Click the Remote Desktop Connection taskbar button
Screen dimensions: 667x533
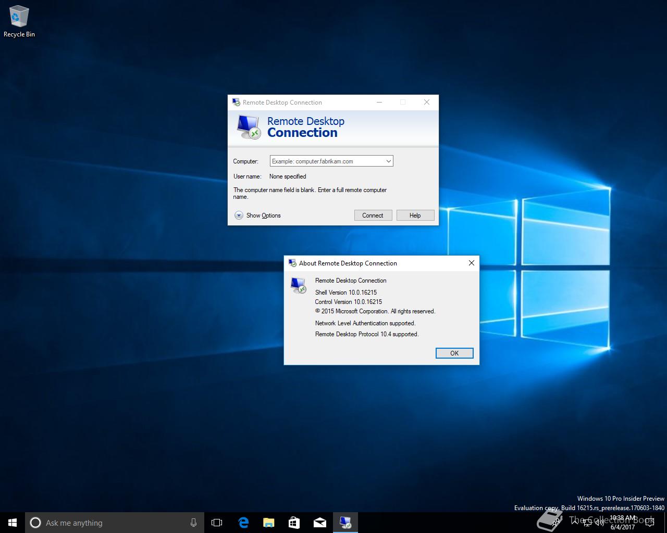coord(345,523)
